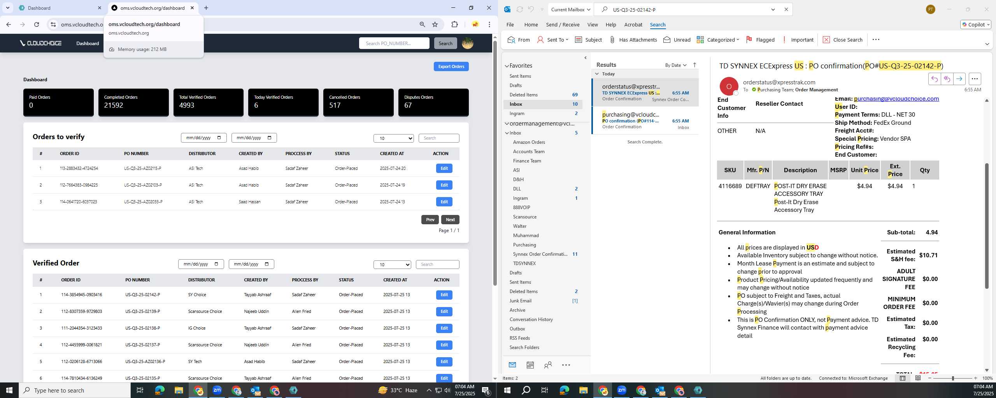Open ribbon overflow ellipsis in Outlook
The width and height of the screenshot is (996, 398).
(x=876, y=40)
